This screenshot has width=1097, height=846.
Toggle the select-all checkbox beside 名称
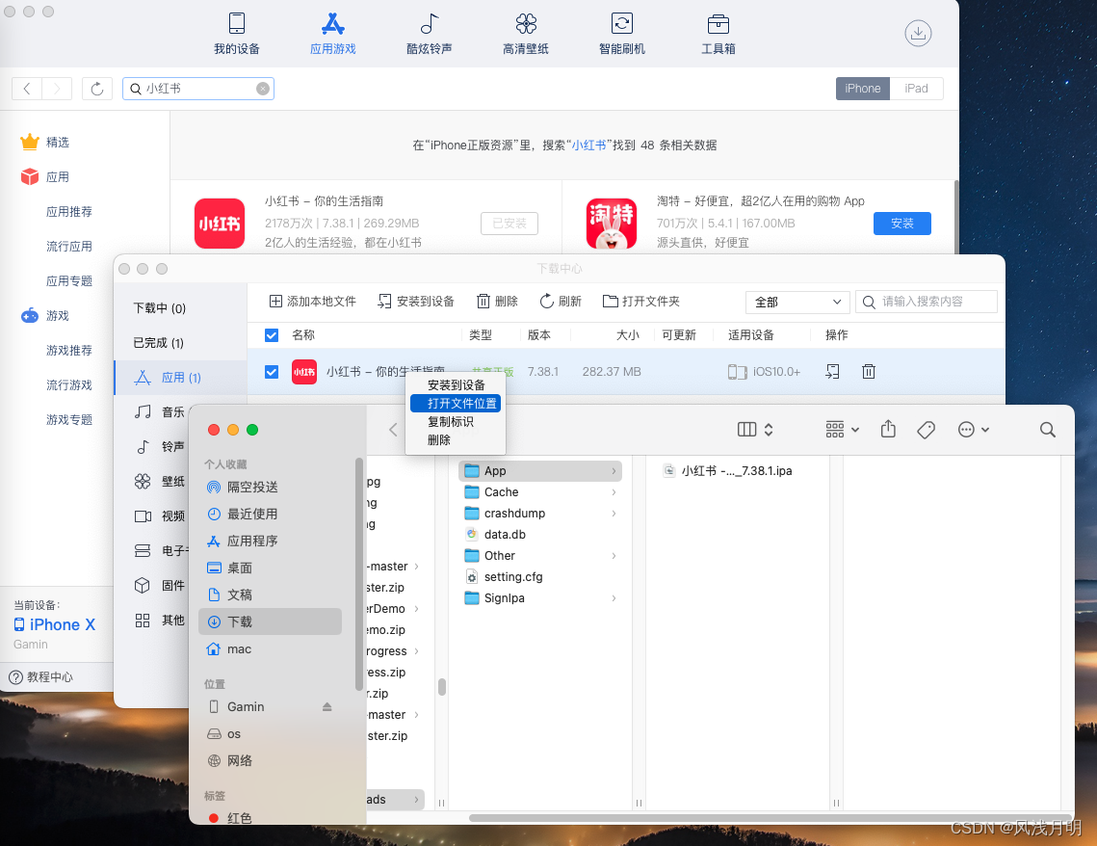[272, 335]
